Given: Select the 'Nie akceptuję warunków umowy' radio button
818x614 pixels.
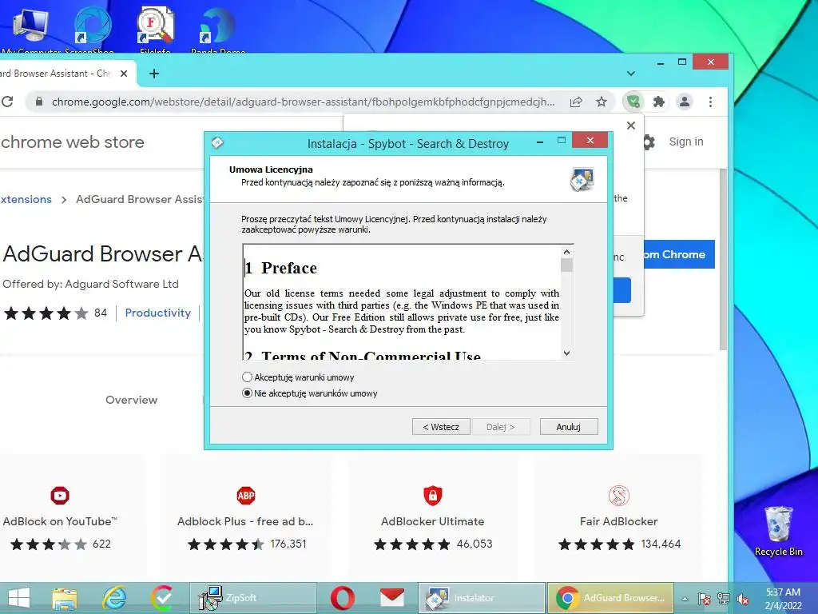Looking at the screenshot, I should (248, 393).
